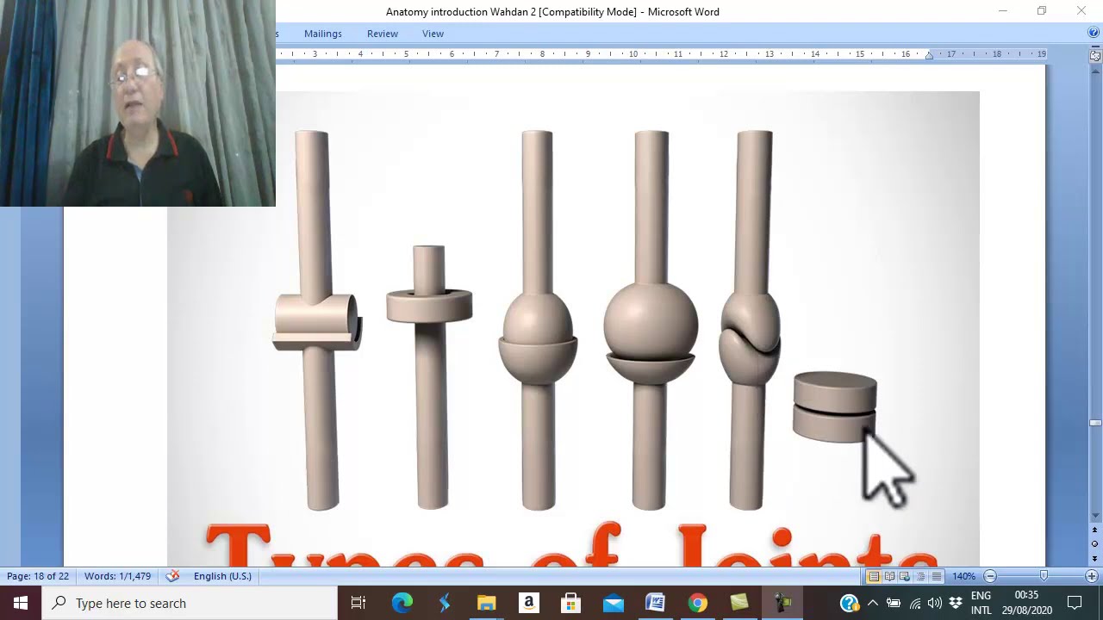Click the Words: 1/1,479 count indicator
This screenshot has width=1103, height=620.
click(117, 576)
